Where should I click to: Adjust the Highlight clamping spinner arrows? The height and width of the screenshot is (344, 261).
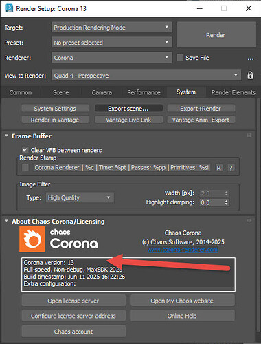(x=227, y=202)
